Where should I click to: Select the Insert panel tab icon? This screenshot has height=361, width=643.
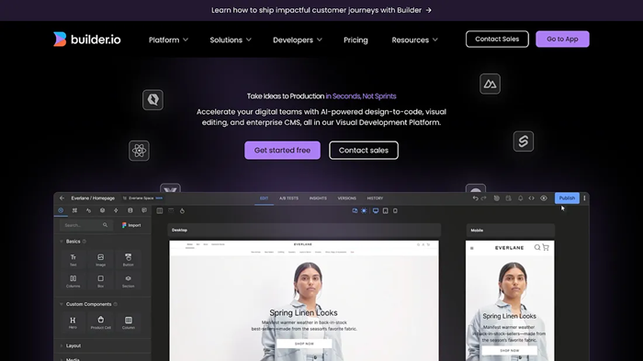[x=61, y=210]
